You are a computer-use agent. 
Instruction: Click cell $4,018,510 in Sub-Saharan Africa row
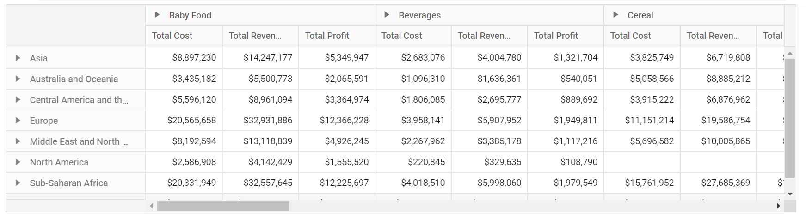(413, 183)
